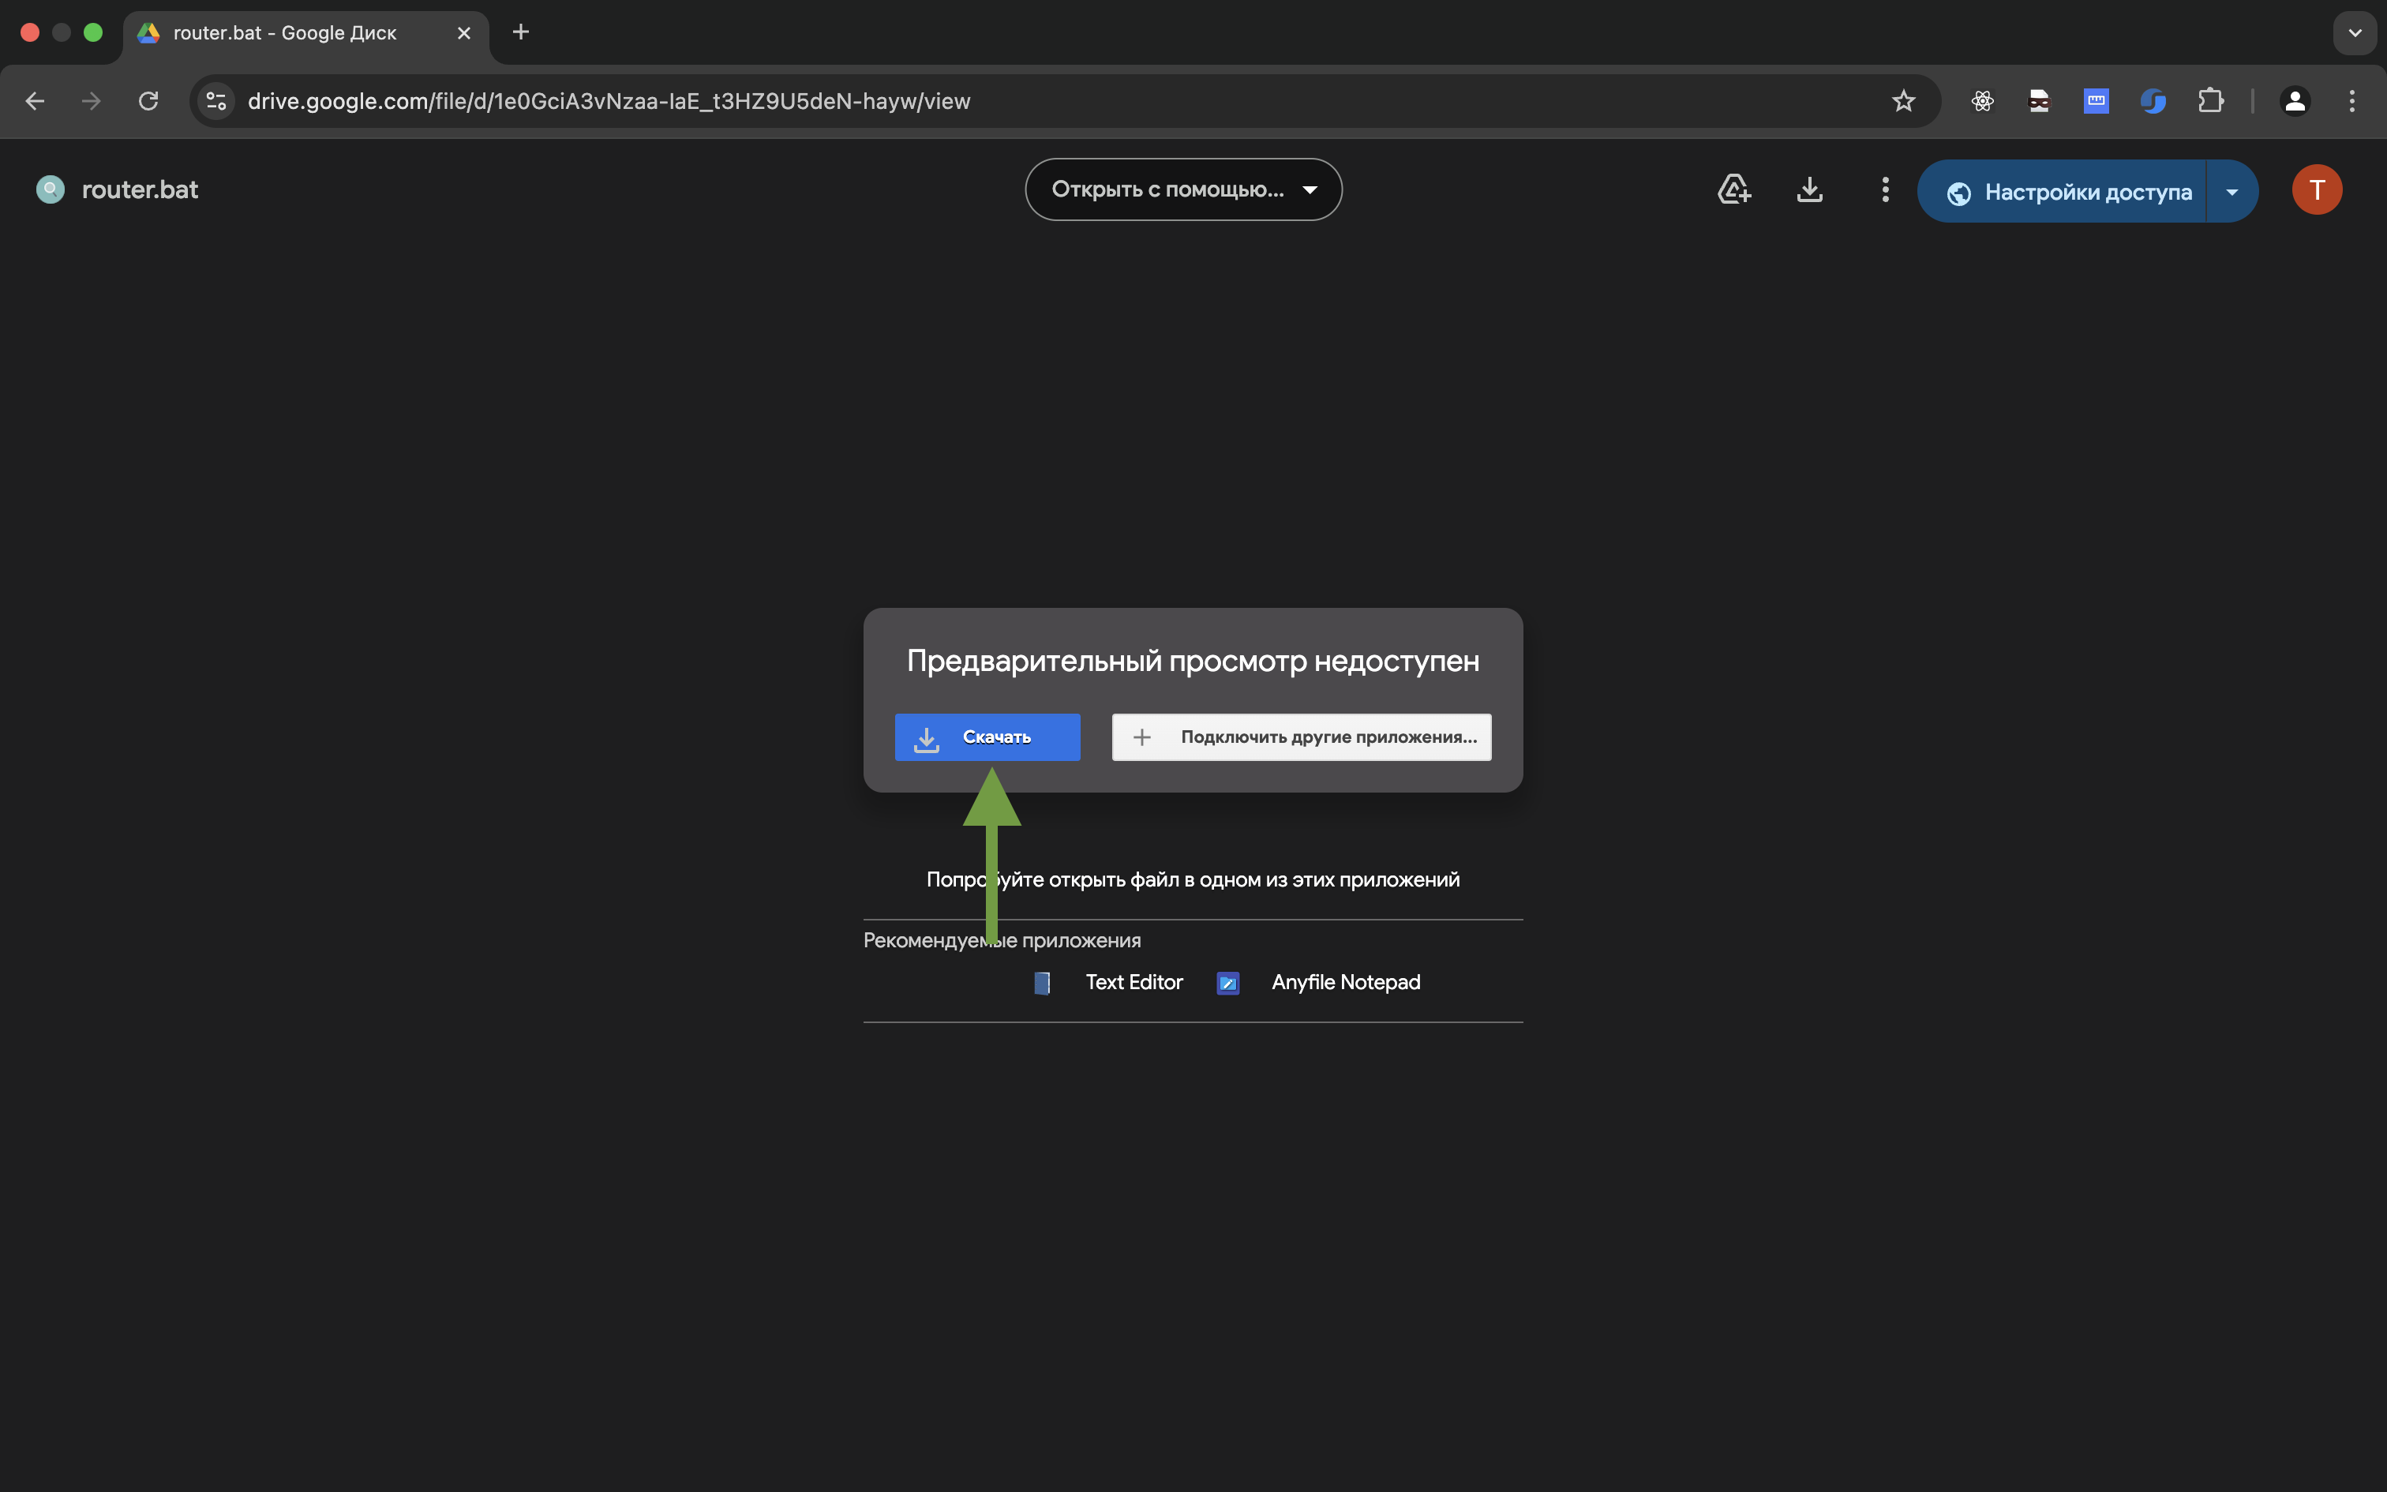The height and width of the screenshot is (1492, 2387).
Task: Expand the arrow beside "Настройки доступа"
Action: 2232,191
